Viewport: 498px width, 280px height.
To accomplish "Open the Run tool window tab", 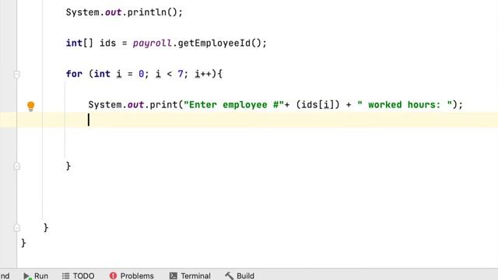I will pos(36,275).
